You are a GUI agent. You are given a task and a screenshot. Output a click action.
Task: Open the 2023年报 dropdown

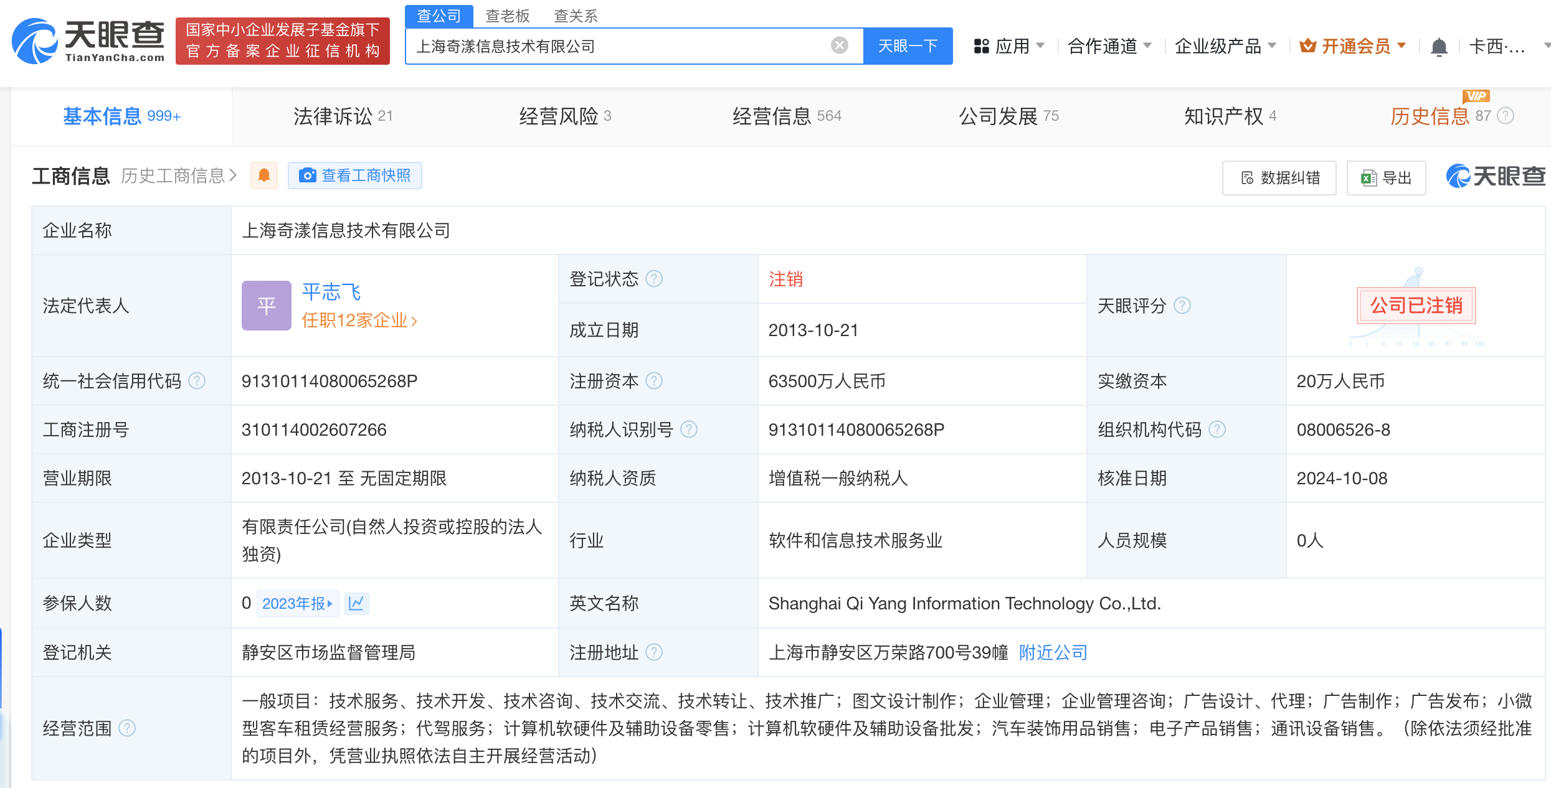coord(298,603)
